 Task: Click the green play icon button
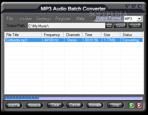point(131,105)
